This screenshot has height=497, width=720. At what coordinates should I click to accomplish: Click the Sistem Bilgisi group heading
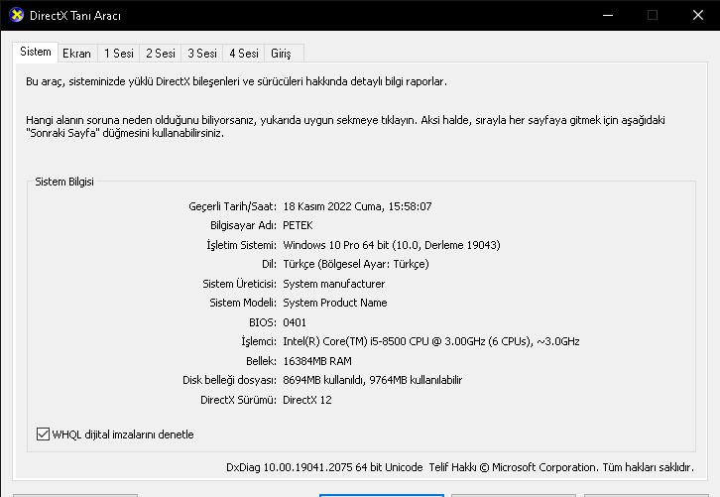[64, 182]
